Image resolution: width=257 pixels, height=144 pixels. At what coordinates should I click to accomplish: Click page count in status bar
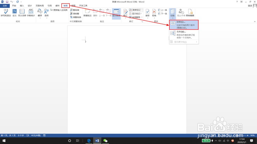(8, 135)
